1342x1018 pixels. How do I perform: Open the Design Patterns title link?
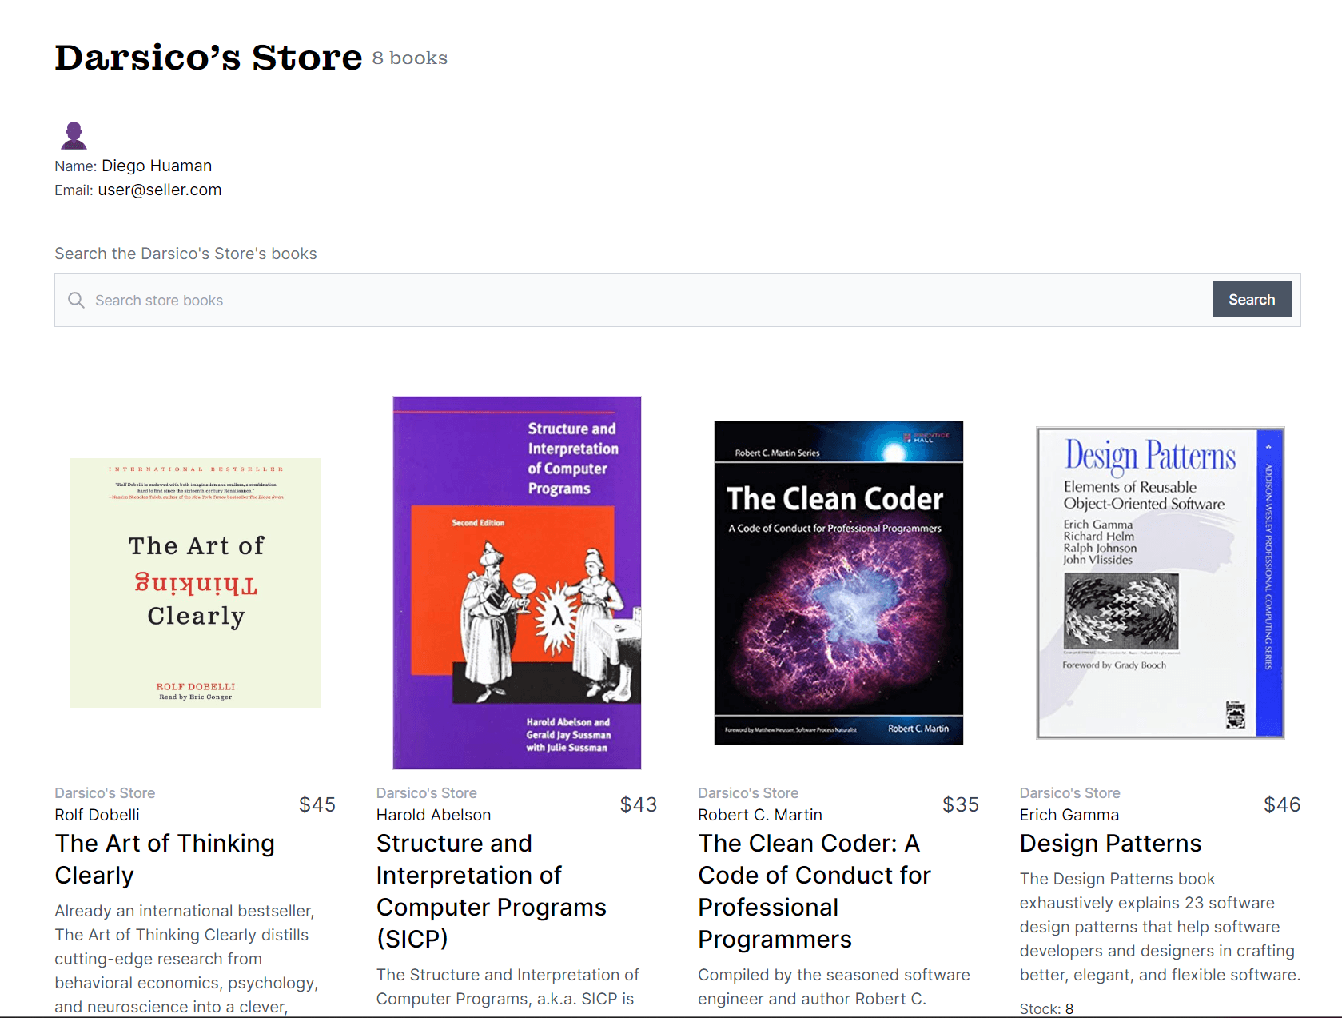pyautogui.click(x=1110, y=844)
